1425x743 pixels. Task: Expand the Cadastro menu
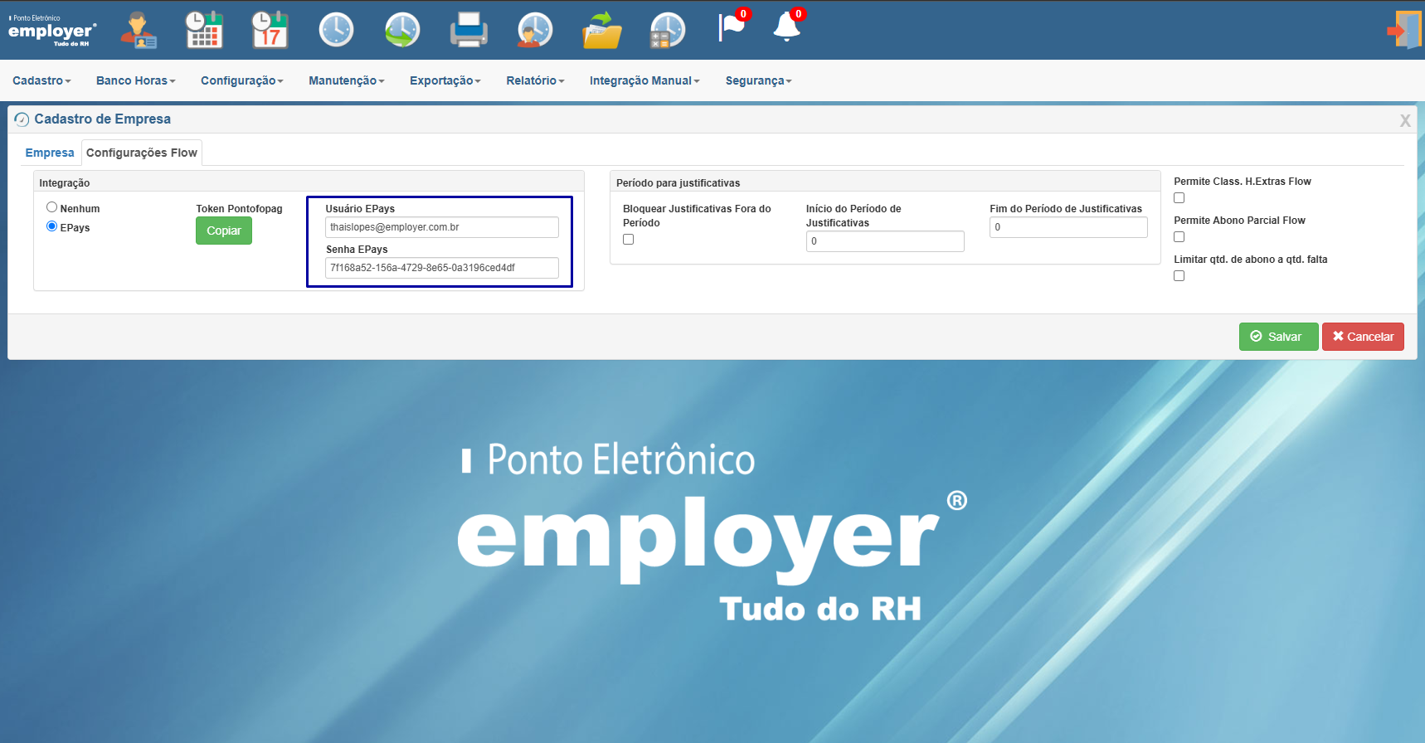coord(41,80)
